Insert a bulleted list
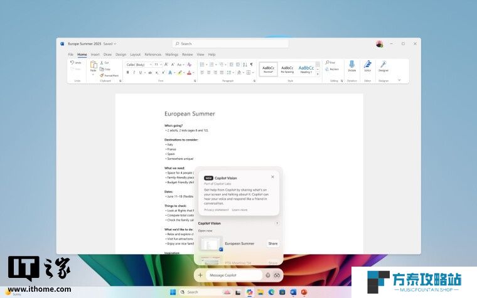 pyautogui.click(x=202, y=65)
